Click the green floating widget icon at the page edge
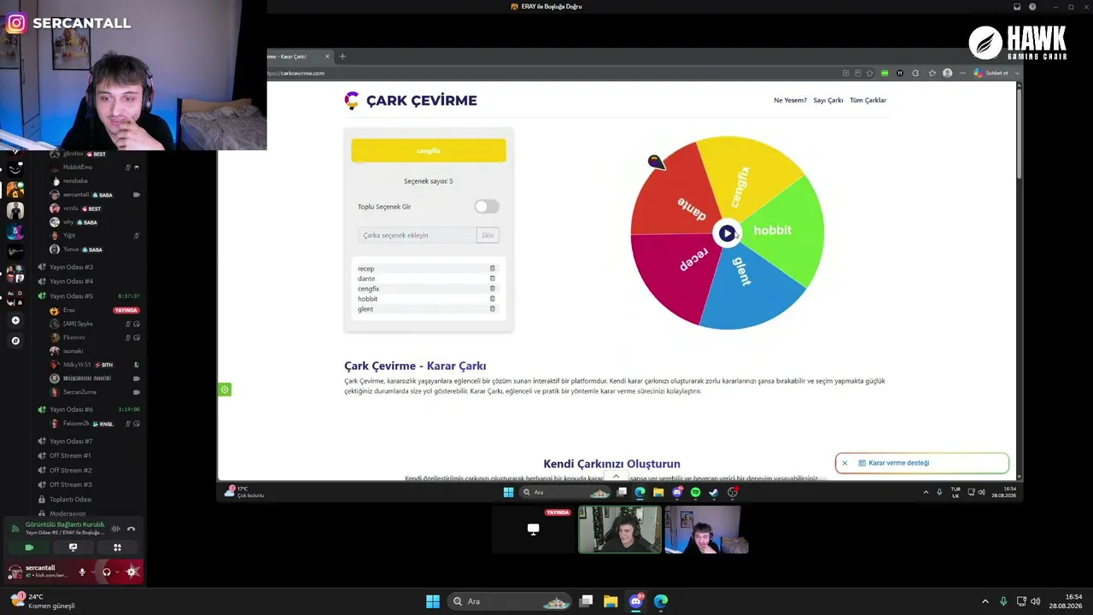Image resolution: width=1093 pixels, height=615 pixels. [x=225, y=389]
